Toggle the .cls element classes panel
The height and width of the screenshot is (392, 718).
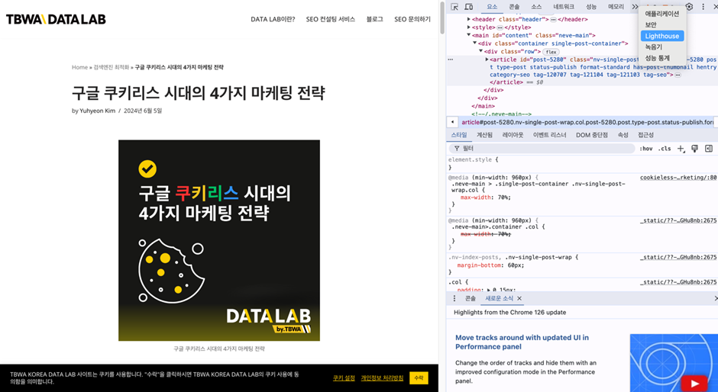(x=665, y=149)
